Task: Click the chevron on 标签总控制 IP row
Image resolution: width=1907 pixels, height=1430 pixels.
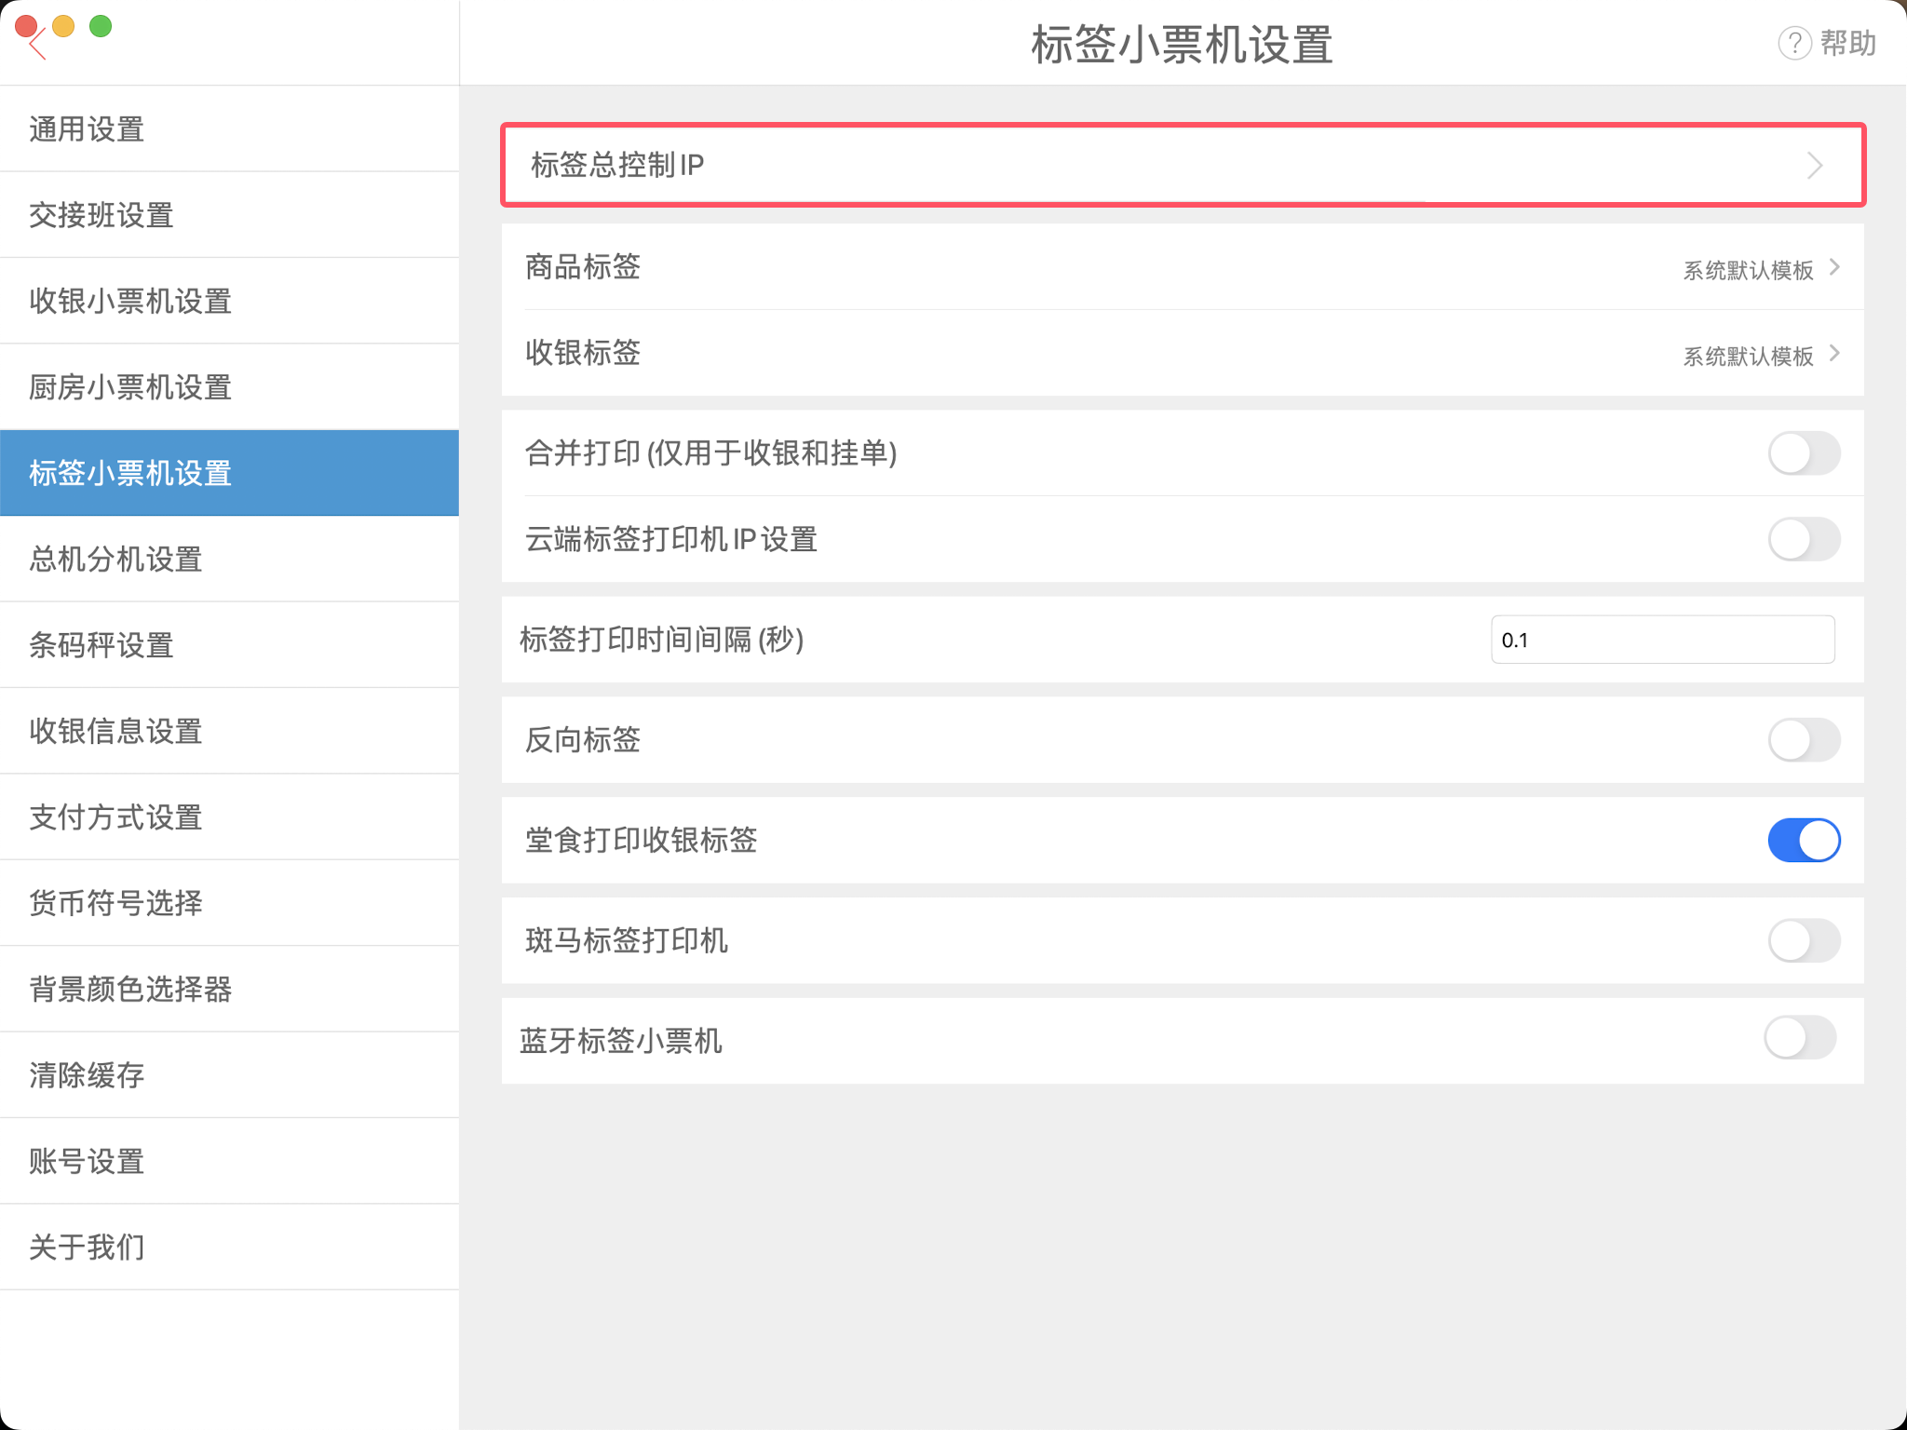Action: click(1815, 166)
